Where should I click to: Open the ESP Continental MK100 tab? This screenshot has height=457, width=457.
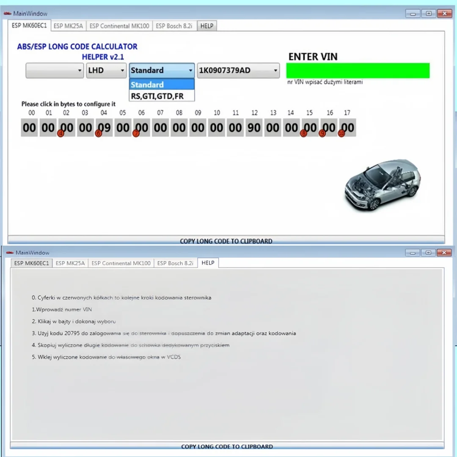[x=119, y=26]
